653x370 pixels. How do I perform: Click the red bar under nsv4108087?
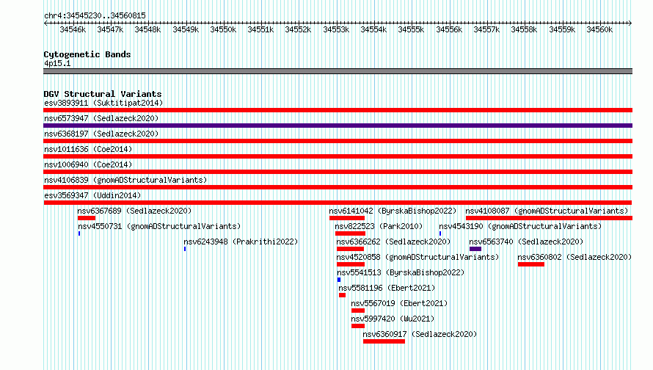click(x=549, y=218)
